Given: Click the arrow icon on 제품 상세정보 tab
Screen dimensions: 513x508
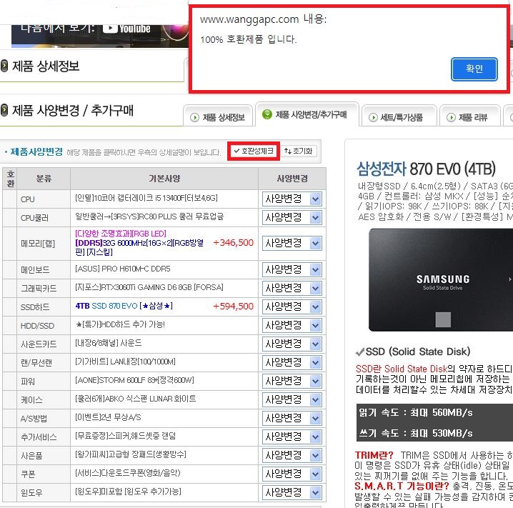Looking at the screenshot, I should click(x=194, y=117).
